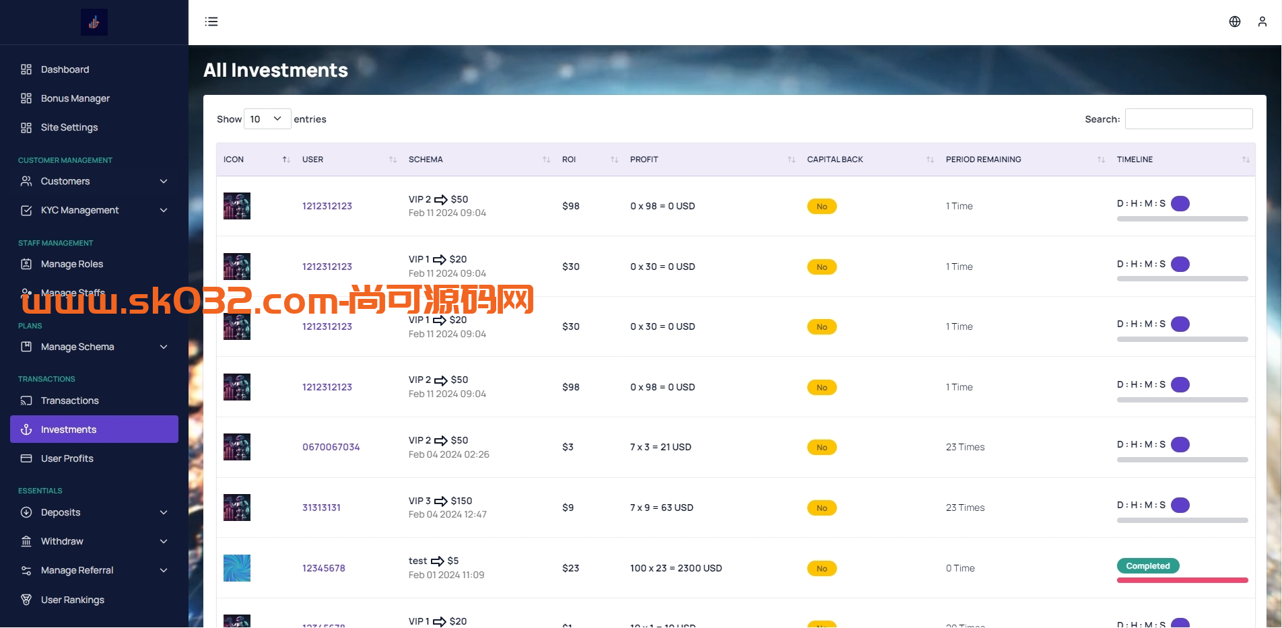This screenshot has height=628, width=1282.
Task: Click timeline progress bar in 0670067034 row
Action: [x=1182, y=460]
